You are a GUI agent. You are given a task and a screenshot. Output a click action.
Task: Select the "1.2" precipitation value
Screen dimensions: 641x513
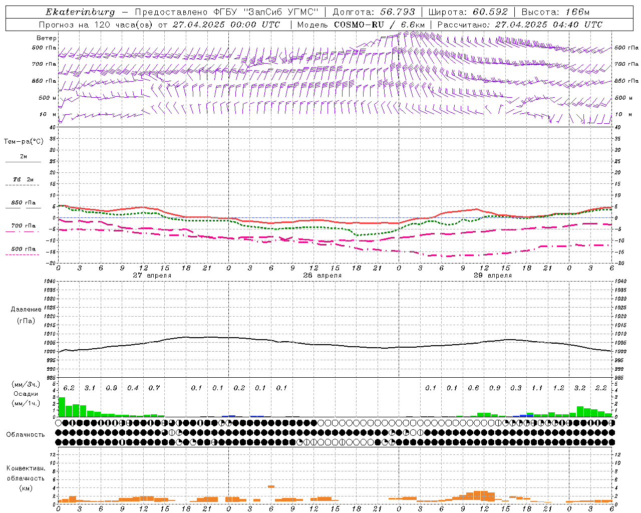tap(558, 388)
